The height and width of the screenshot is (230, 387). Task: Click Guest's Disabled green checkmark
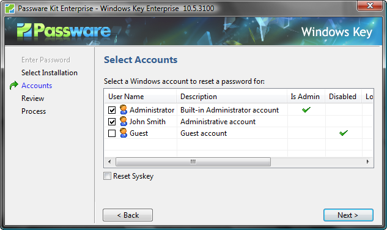pos(344,133)
